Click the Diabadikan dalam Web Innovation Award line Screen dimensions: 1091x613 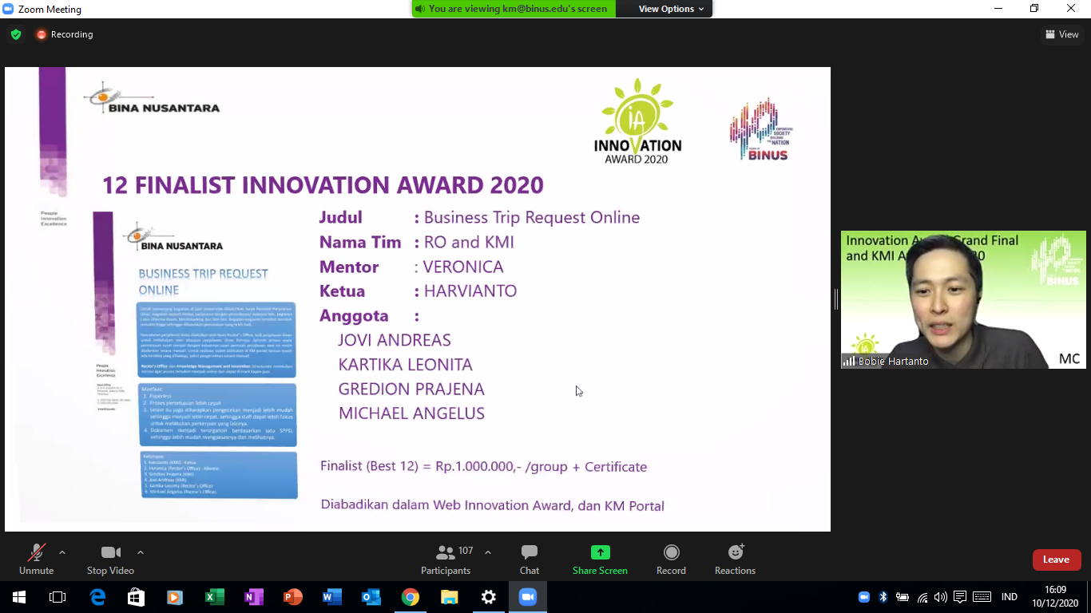[x=492, y=505]
